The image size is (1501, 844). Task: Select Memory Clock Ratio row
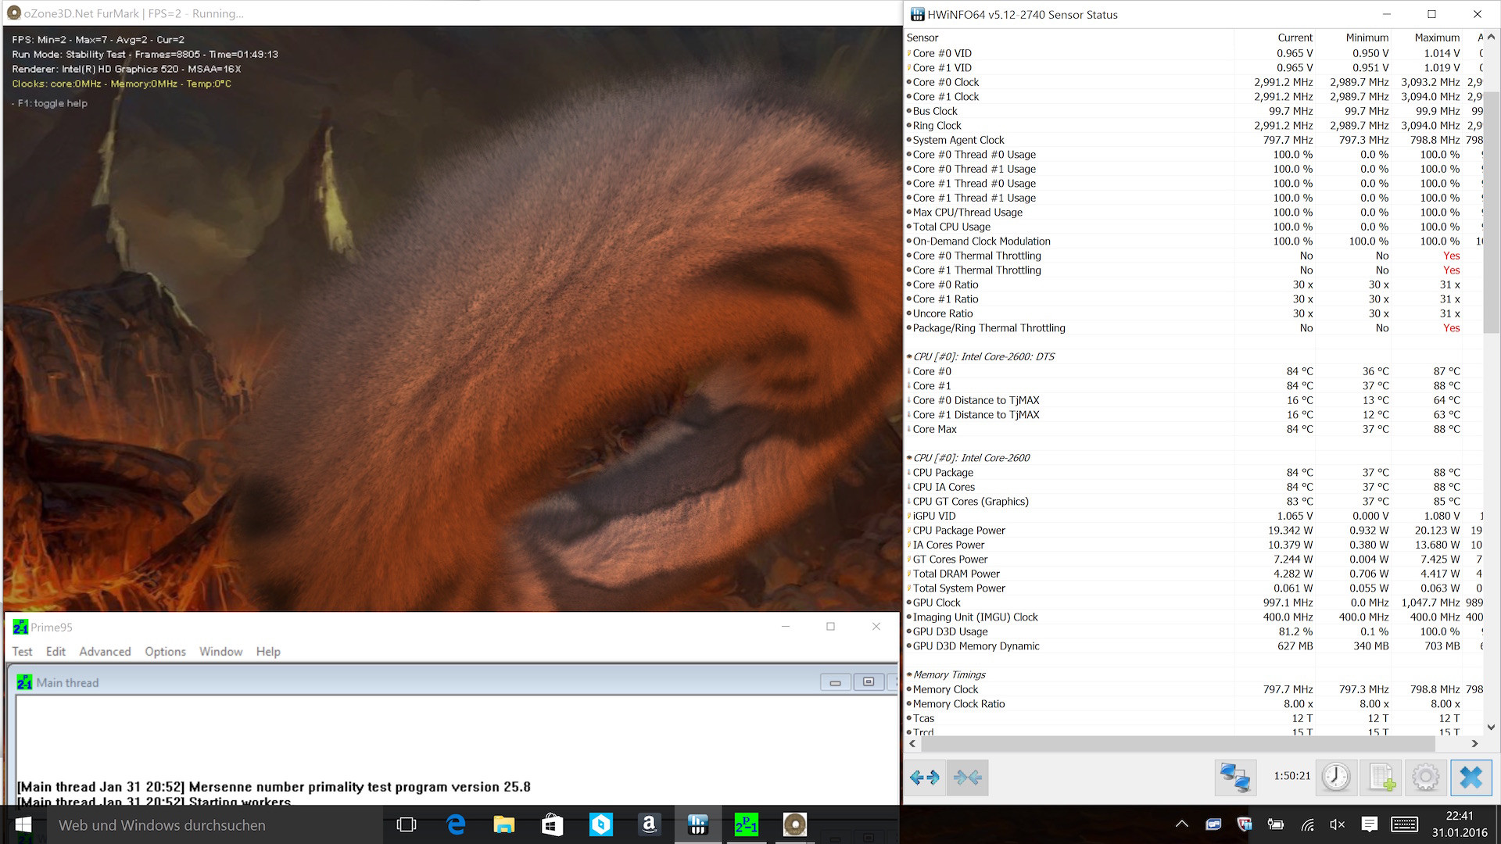(x=1194, y=704)
